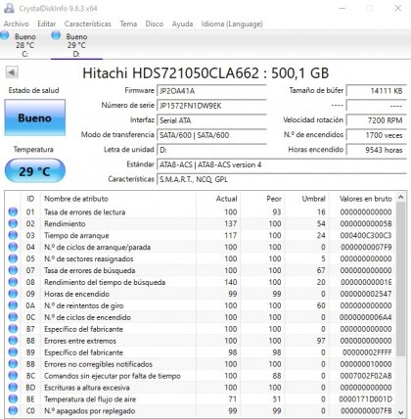Click status icon for sectores reasignados row

pyautogui.click(x=13, y=258)
